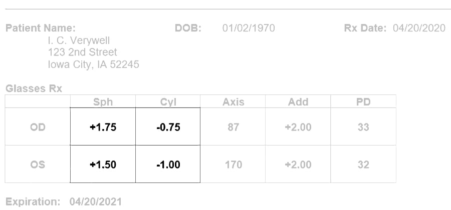Viewport: 451px width, 210px height.
Task: Click the Axis column header
Action: tap(233, 102)
